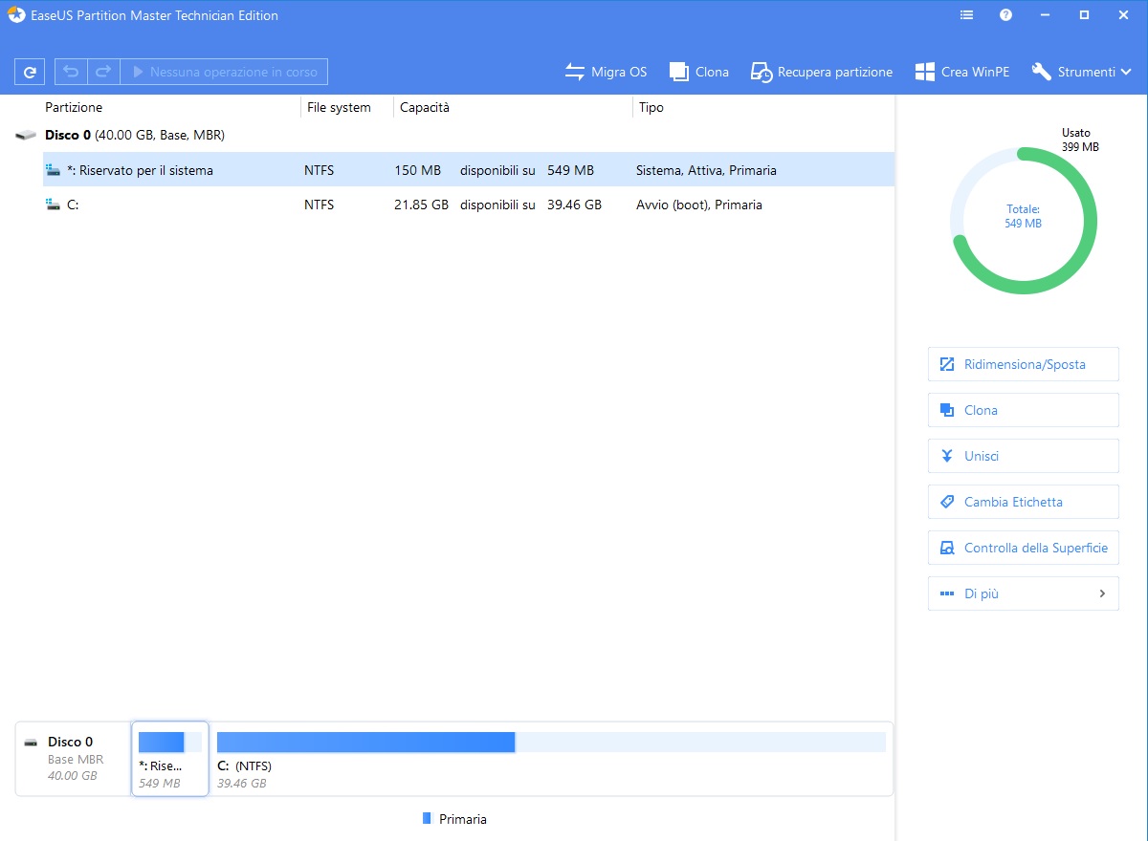Click the EaseUS app logo in title bar
Image resolution: width=1148 pixels, height=841 pixels.
tap(16, 15)
